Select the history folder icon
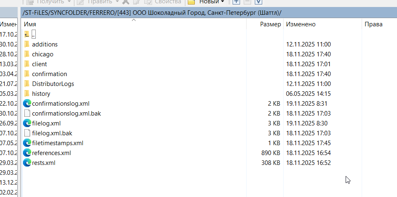397x197 pixels. 27,93
